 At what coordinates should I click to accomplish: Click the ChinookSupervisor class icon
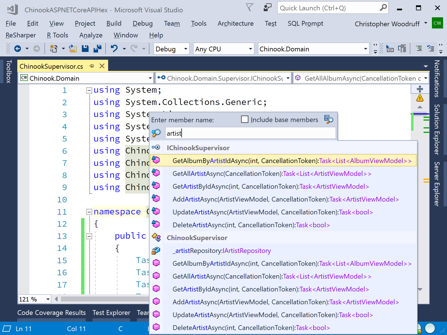click(x=156, y=237)
